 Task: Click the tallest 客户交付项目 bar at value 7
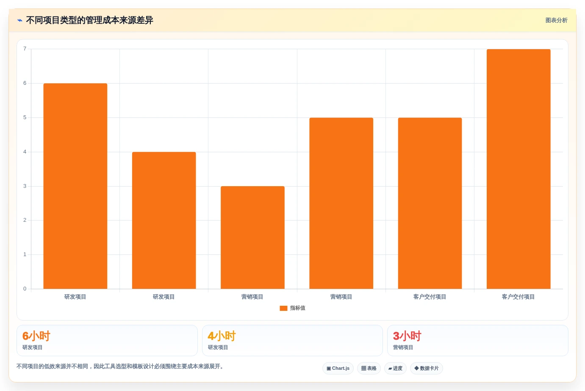518,169
